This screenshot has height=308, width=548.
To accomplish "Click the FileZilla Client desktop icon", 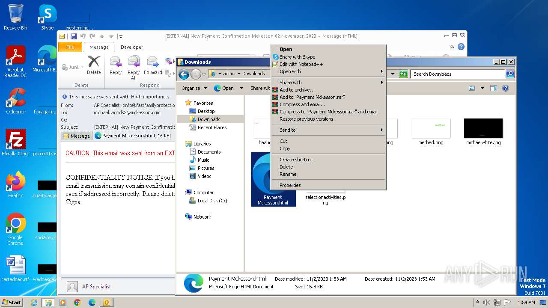I will pos(15,142).
